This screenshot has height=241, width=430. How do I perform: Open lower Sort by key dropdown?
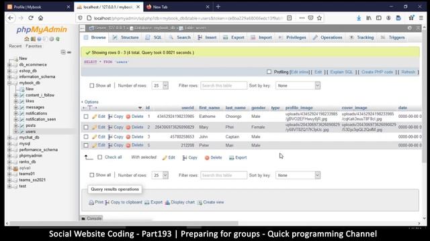click(298, 175)
